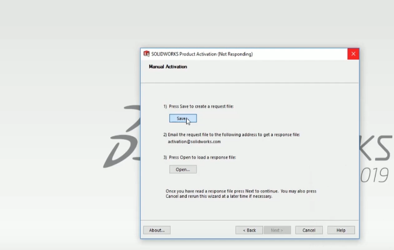Click the dialog title 'SOLIDWORKS Product Activation (Not Responding)'
The width and height of the screenshot is (394, 250).
[x=202, y=54]
